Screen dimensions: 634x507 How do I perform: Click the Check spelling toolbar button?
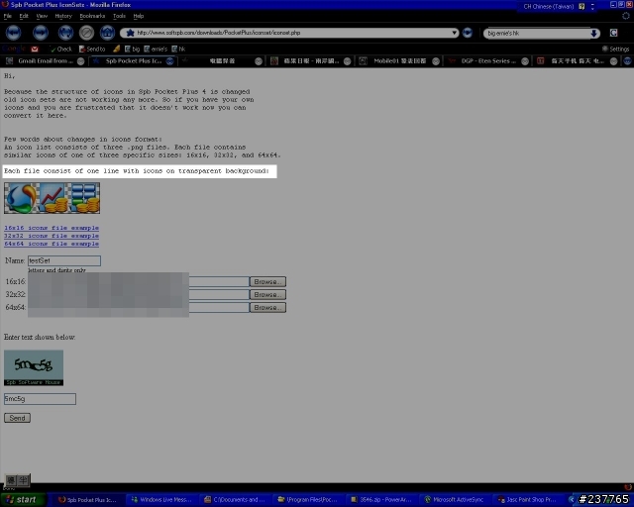coord(60,49)
